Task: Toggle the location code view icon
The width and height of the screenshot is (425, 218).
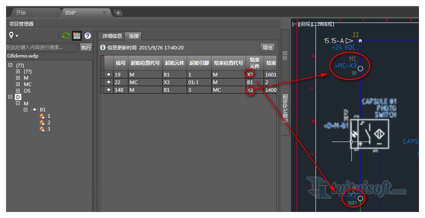Action: (76, 36)
